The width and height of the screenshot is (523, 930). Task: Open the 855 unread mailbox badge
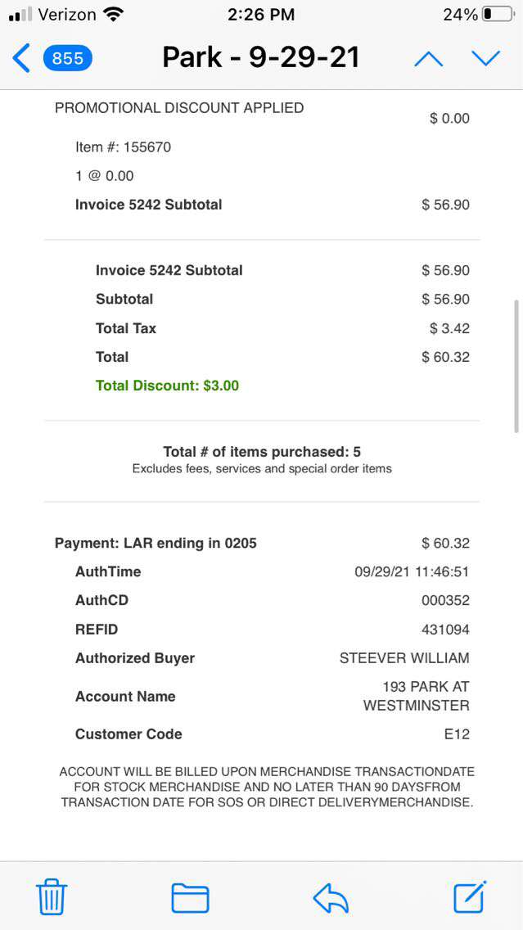67,58
